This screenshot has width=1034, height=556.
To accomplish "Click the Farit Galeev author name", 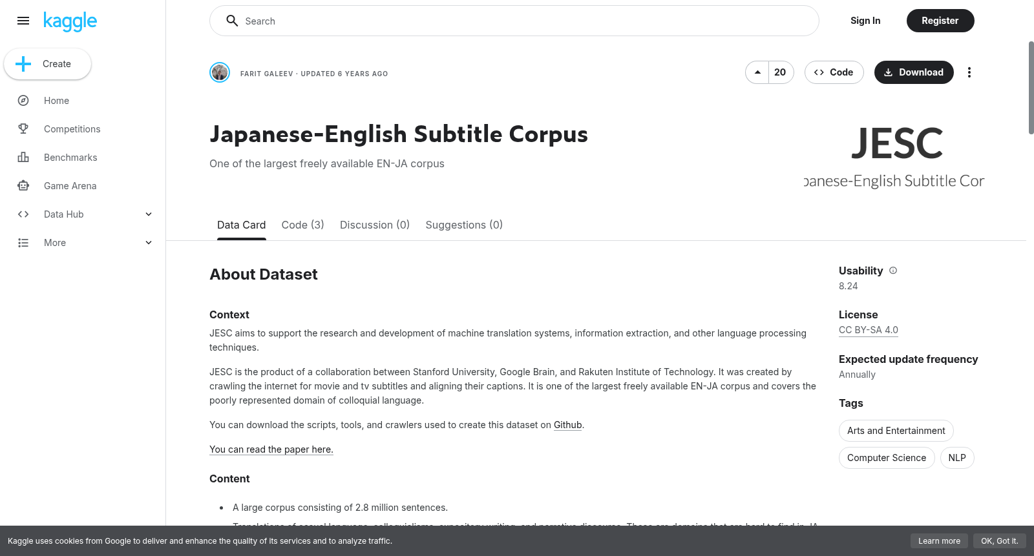I will [266, 74].
